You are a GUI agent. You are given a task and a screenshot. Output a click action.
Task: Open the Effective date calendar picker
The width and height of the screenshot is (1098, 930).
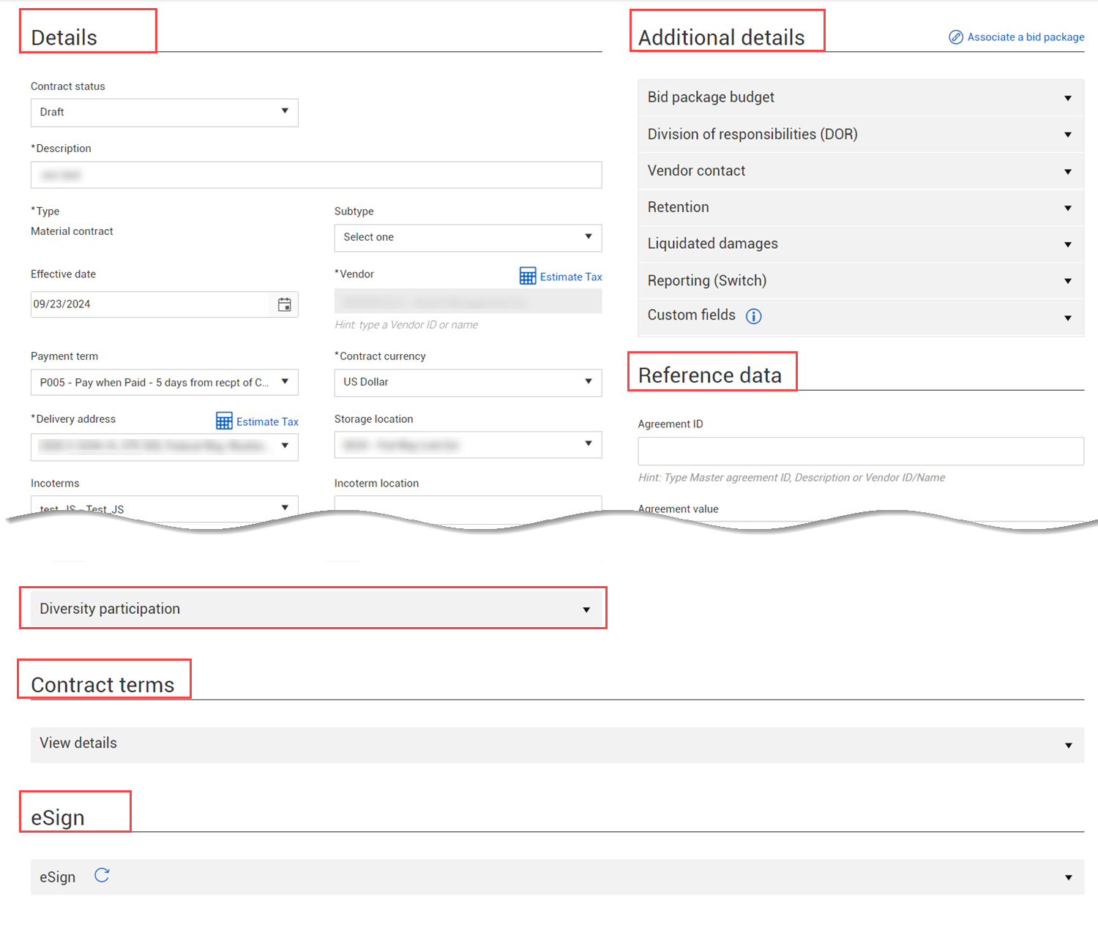(x=284, y=304)
